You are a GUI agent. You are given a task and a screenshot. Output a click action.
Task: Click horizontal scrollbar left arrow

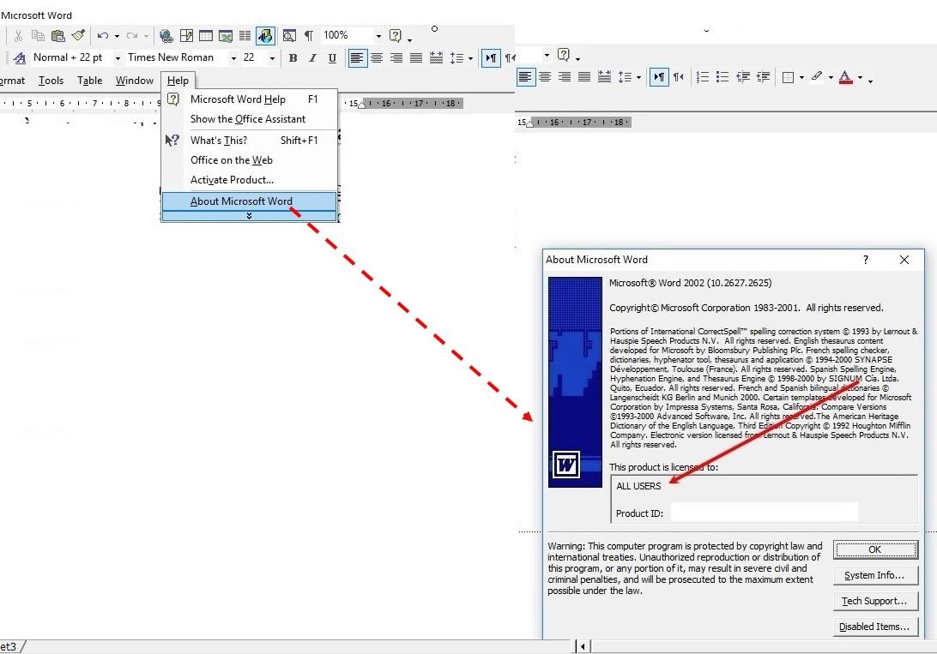click(x=583, y=646)
